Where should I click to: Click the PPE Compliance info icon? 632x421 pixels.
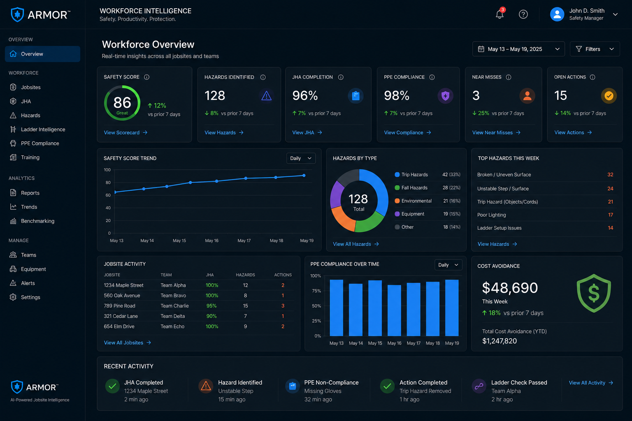click(x=432, y=77)
